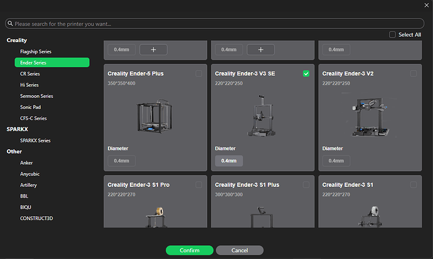Click the Creality group header
433x259 pixels.
click(x=17, y=40)
